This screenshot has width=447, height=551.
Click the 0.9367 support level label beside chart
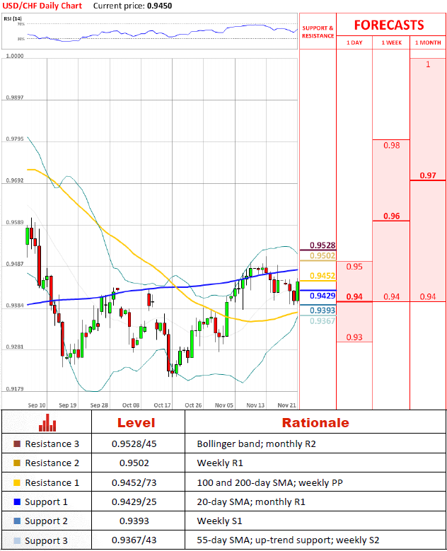pyautogui.click(x=323, y=320)
